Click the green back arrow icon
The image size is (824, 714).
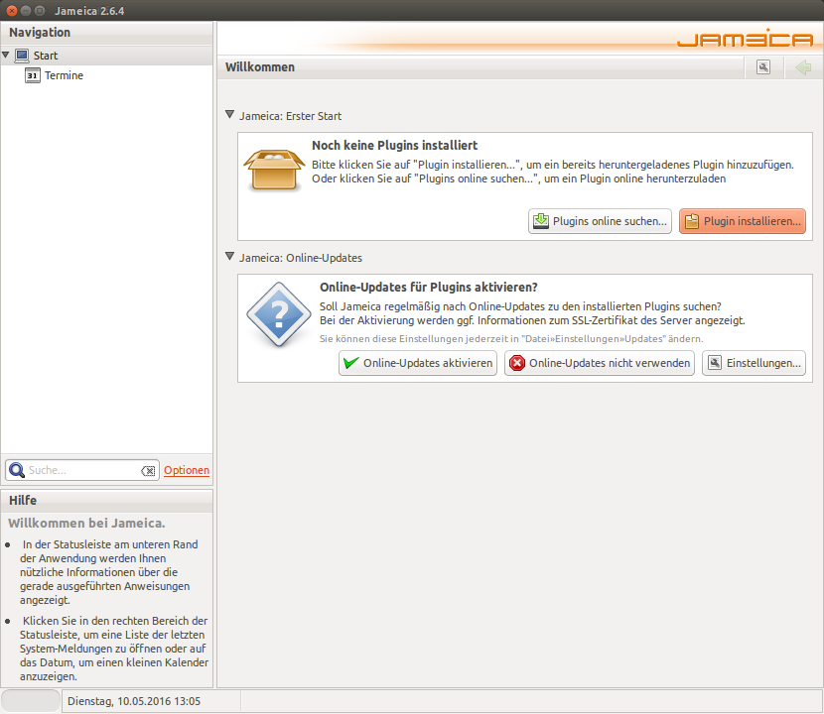point(803,67)
